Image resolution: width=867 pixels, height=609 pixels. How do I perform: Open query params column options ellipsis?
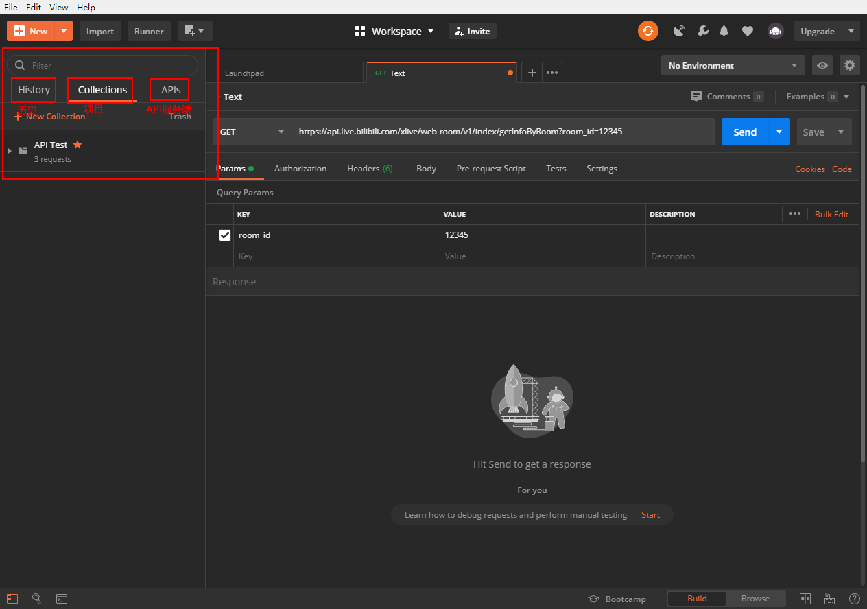(x=794, y=213)
